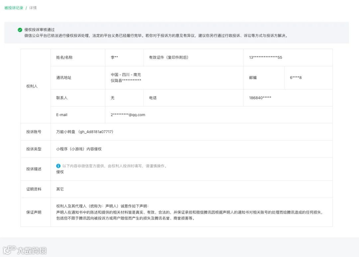Click the 投诉账号 row header
Screen dimensions: 359x257
tap(36, 132)
